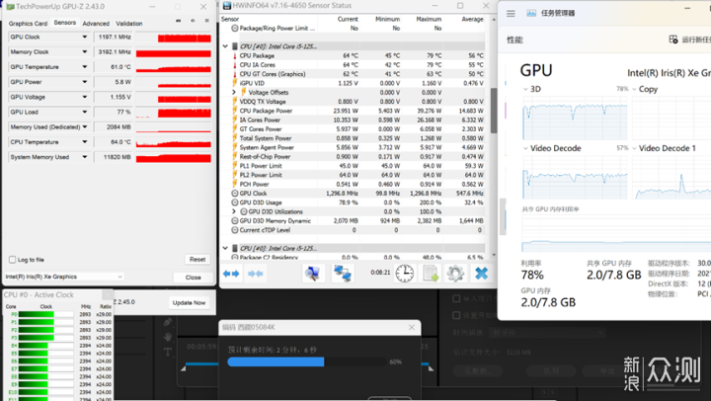Click the 3D engine usage graph
Viewport: 711px width, 401px height.
point(575,118)
